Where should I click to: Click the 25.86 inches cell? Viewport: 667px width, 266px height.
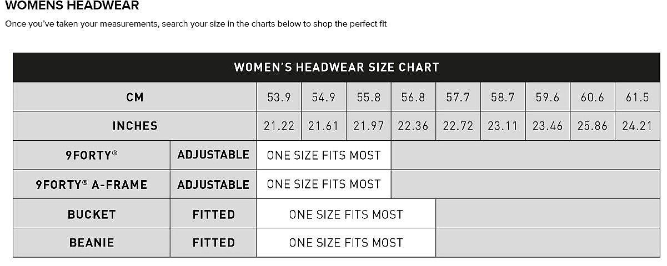tap(592, 126)
